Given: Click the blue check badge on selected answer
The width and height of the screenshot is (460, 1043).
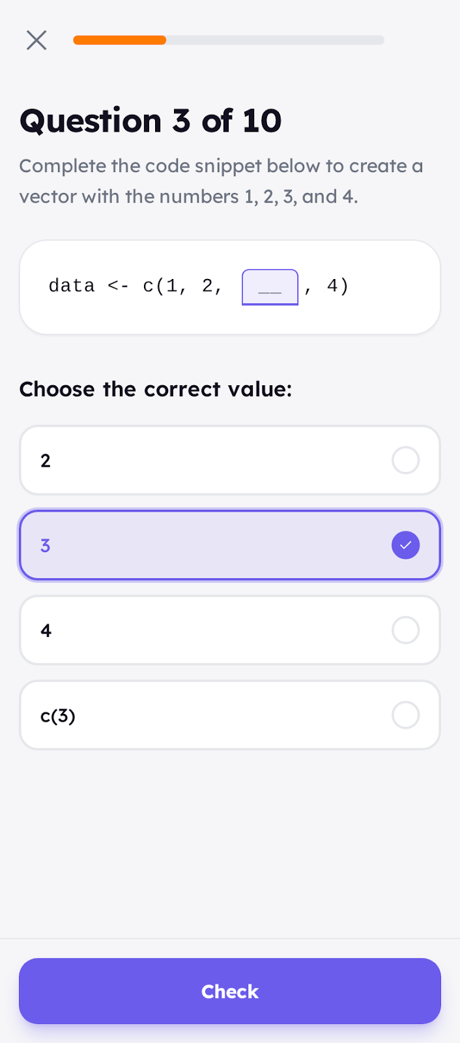Looking at the screenshot, I should [405, 545].
